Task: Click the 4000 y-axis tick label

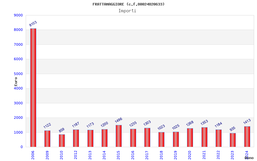Action: 18,88
